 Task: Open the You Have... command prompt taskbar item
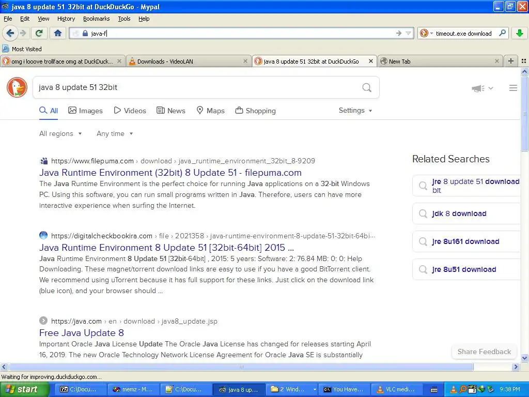[344, 389]
